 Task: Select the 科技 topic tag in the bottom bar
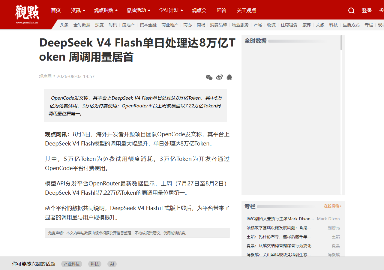[95, 264]
